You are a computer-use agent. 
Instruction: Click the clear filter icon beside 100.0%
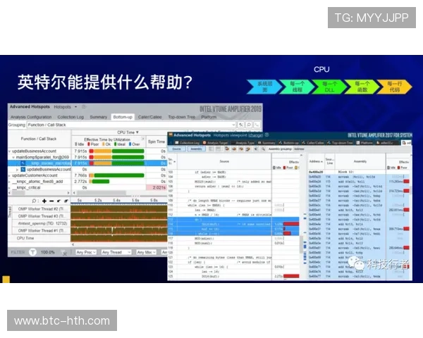(64, 253)
